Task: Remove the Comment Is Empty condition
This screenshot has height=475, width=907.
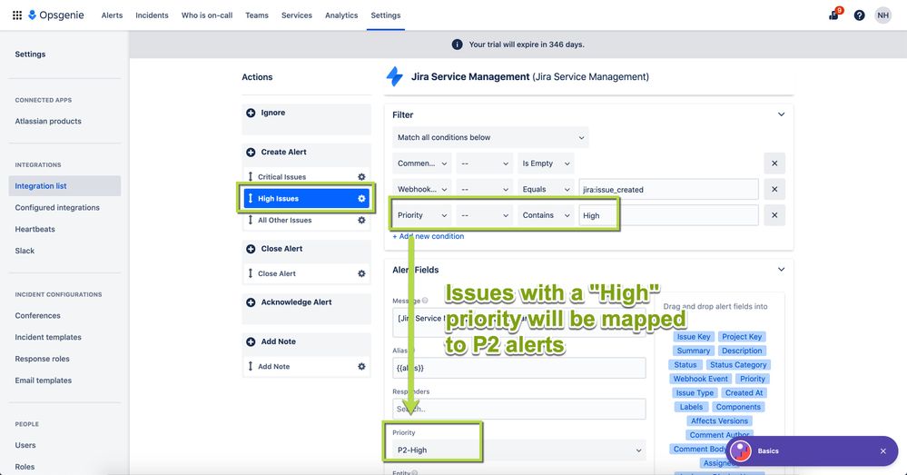Action: point(774,163)
